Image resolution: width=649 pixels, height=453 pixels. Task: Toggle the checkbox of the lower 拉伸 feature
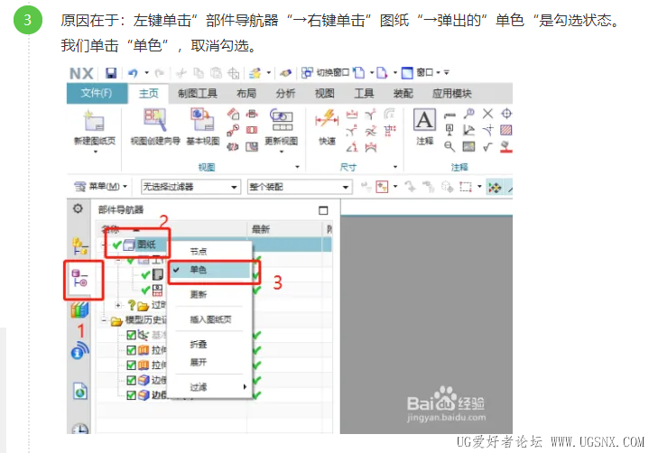click(x=131, y=365)
